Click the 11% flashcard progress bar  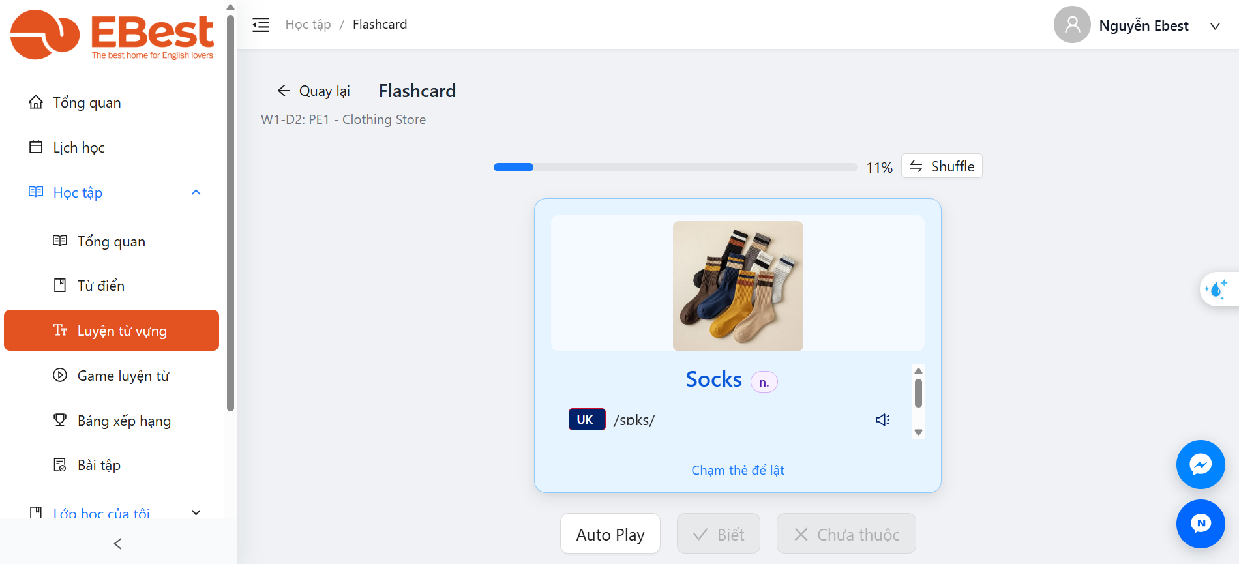[675, 168]
